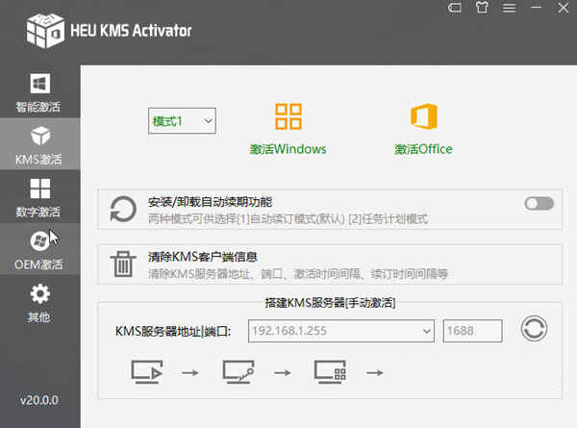This screenshot has width=577, height=428.
Task: Close the HEU KMS Activator window
Action: 563,8
